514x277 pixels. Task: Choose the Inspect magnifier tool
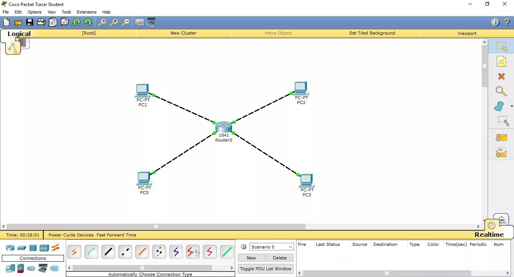pyautogui.click(x=501, y=91)
